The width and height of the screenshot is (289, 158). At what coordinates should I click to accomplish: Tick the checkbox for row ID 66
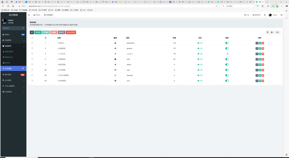click(32, 70)
